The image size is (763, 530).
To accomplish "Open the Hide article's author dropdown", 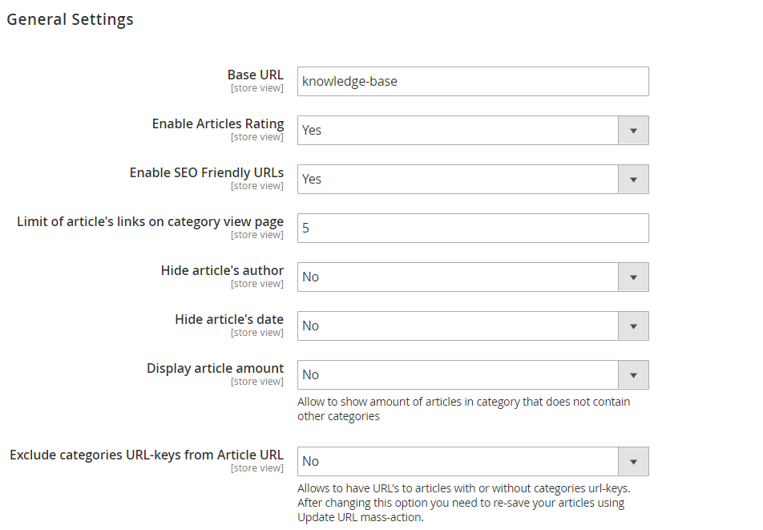I will [473, 277].
